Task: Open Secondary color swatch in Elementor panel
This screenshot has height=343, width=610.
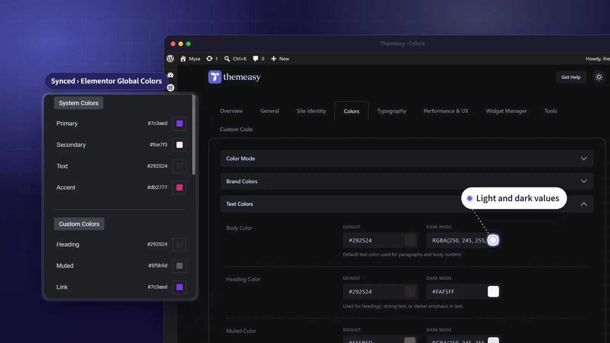Action: [x=179, y=145]
